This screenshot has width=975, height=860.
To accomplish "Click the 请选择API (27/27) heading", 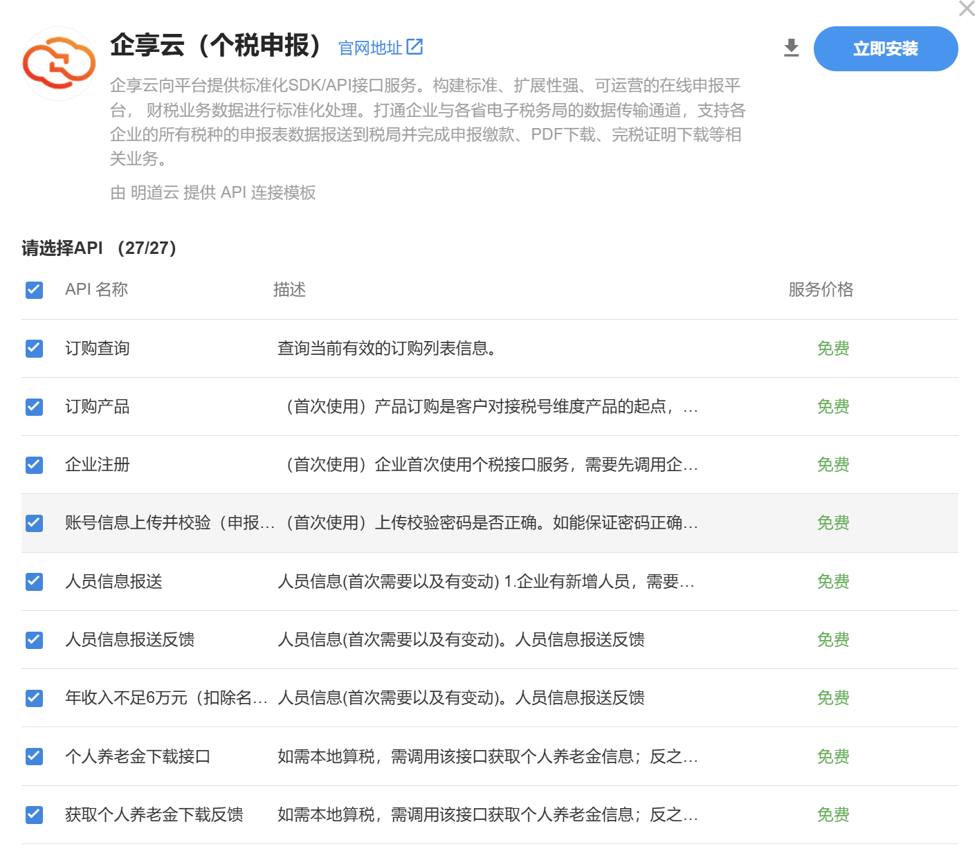I will pyautogui.click(x=99, y=248).
